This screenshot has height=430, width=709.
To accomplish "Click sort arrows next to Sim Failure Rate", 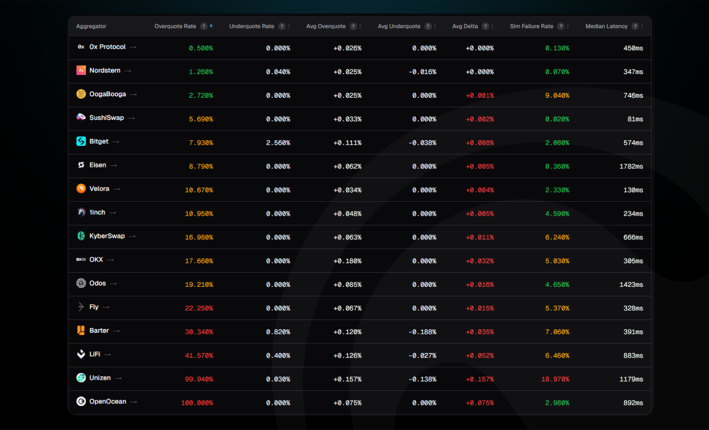I will (x=568, y=26).
